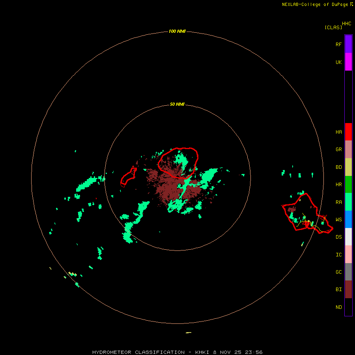
Task: Click the 100 NMI range ring label
Action: pos(177,31)
